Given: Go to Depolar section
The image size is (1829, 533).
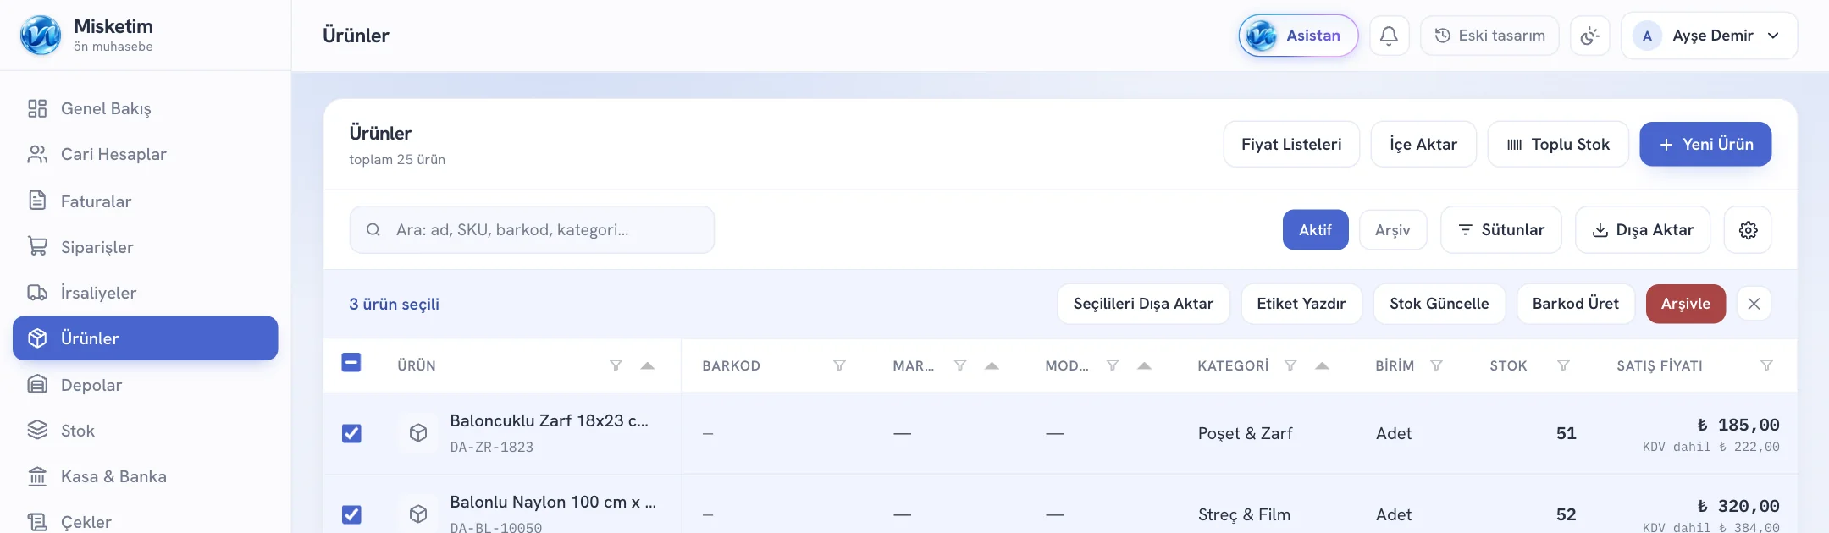Looking at the screenshot, I should [x=146, y=385].
